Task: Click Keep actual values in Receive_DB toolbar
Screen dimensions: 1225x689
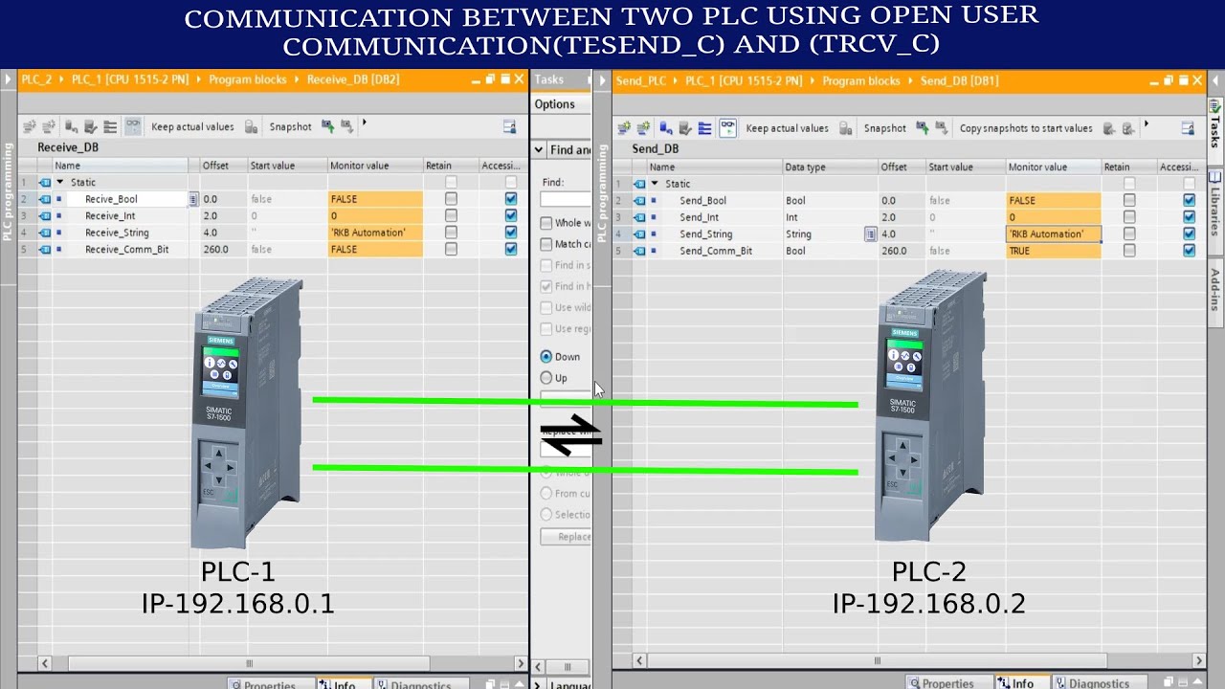Action: point(192,126)
